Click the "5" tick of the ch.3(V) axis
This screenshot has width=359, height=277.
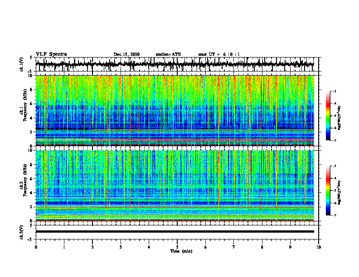31,225
